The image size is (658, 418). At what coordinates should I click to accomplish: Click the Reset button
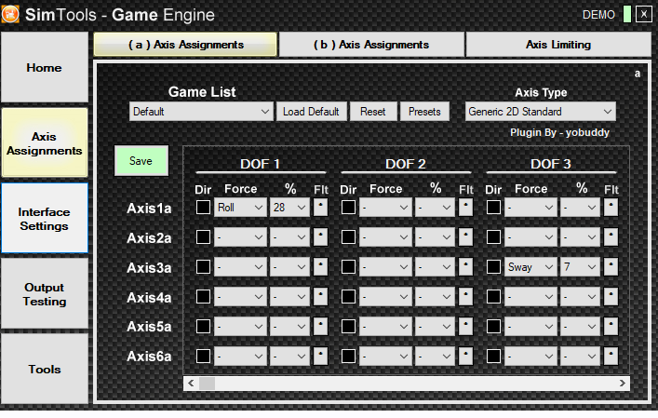373,112
